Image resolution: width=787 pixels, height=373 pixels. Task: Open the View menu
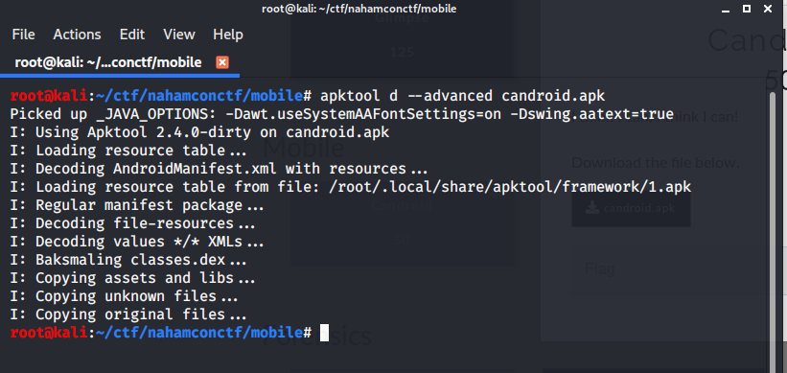pos(178,35)
